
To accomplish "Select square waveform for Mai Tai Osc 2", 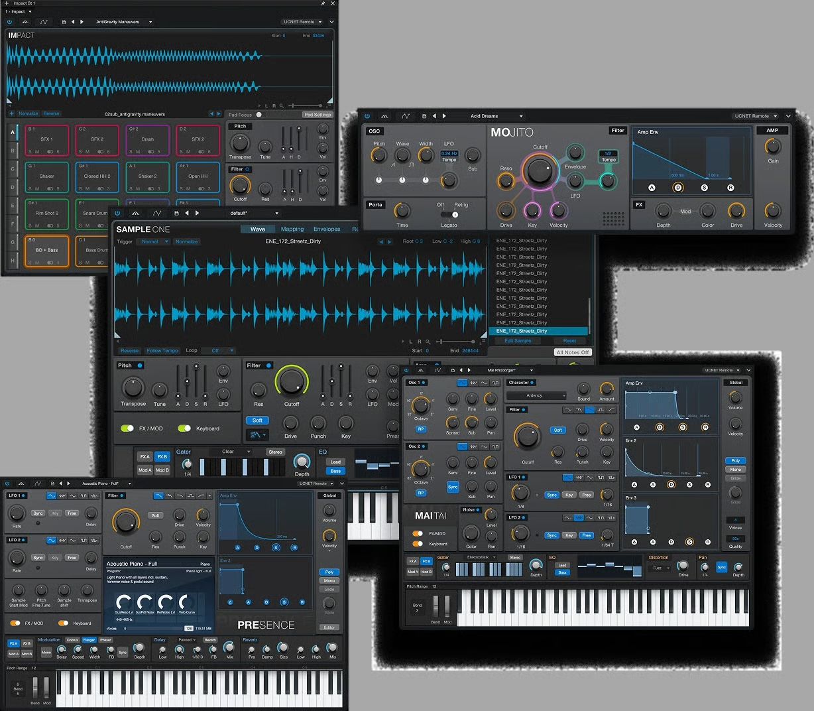I will pos(495,446).
